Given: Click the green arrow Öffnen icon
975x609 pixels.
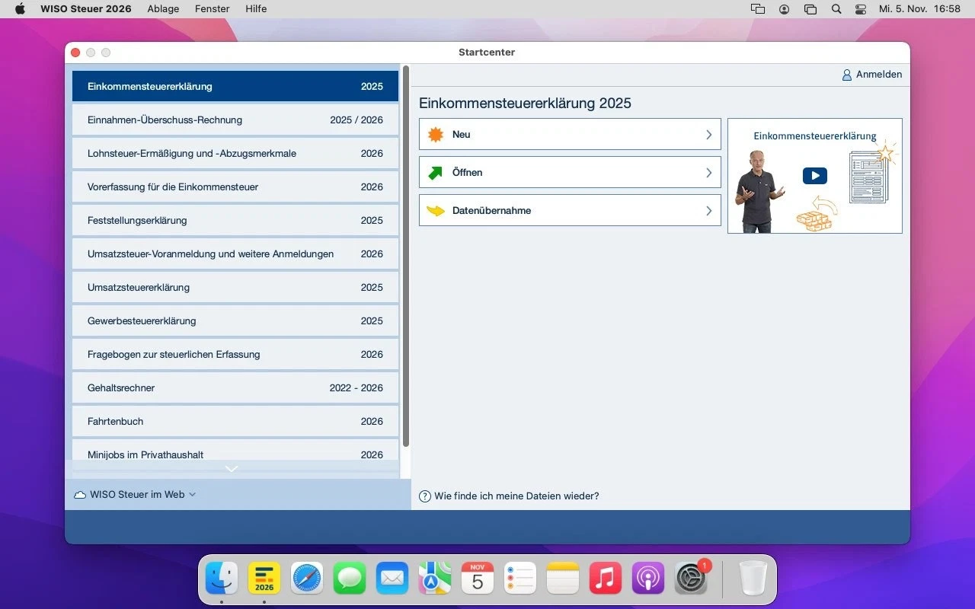Looking at the screenshot, I should [x=436, y=173].
